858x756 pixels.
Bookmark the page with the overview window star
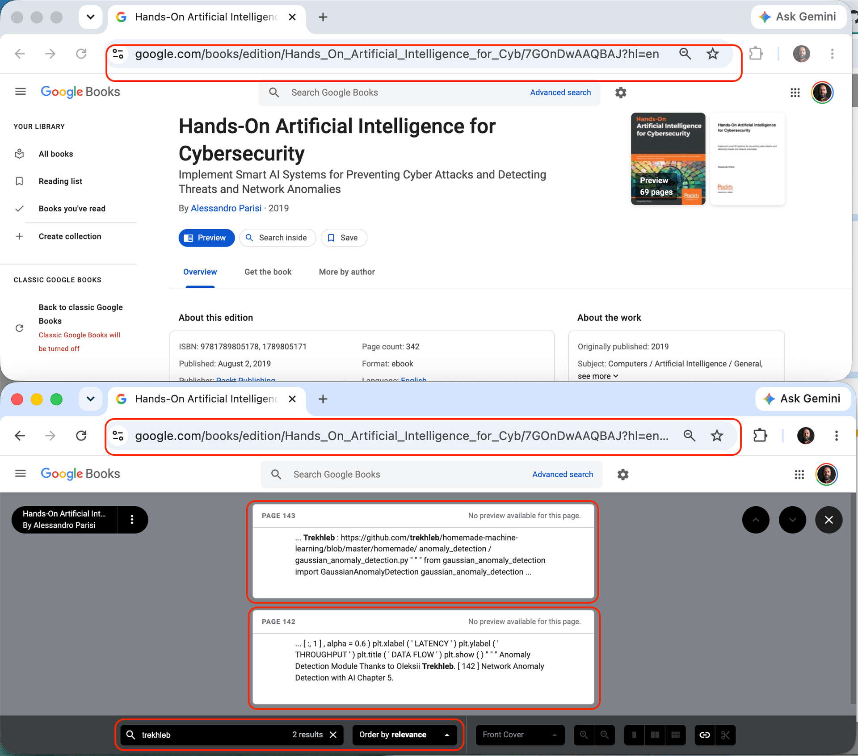(x=712, y=54)
